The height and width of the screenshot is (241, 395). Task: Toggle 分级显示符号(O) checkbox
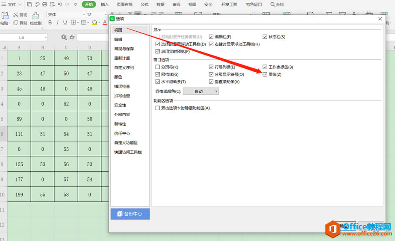(x=211, y=74)
